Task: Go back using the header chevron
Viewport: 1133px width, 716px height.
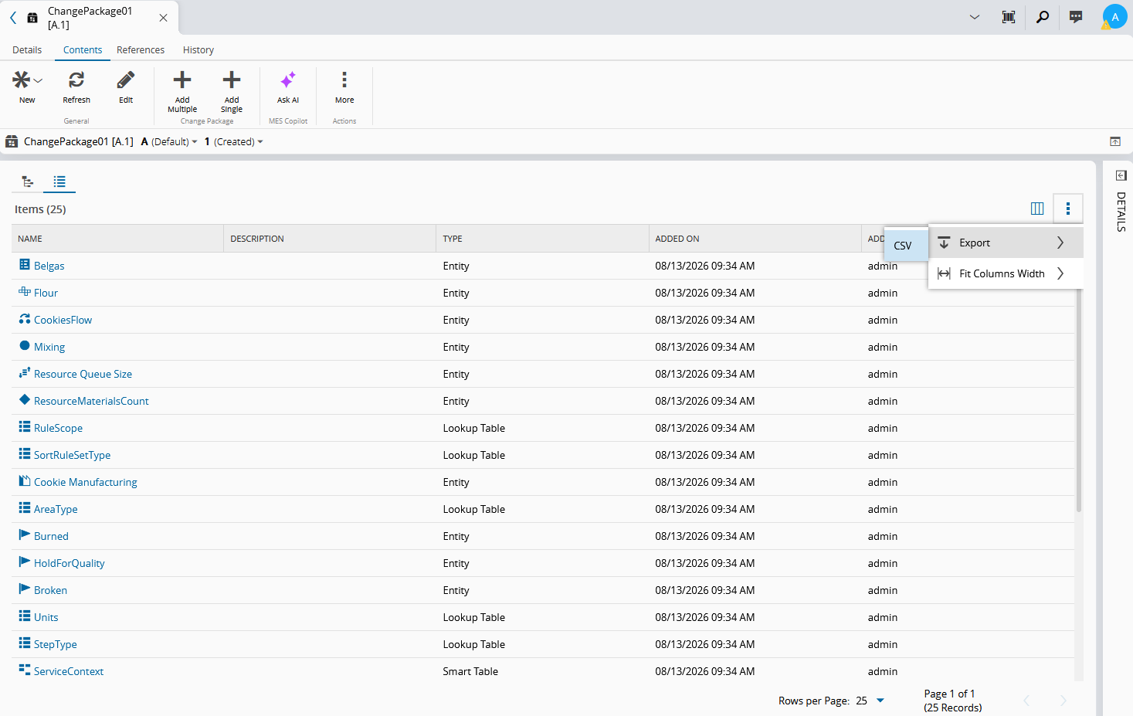Action: click(x=13, y=17)
